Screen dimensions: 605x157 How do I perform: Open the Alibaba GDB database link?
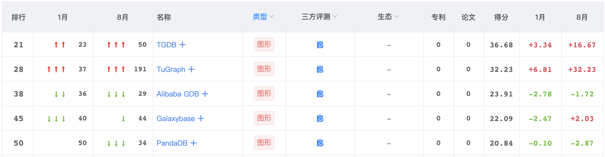[x=178, y=94]
